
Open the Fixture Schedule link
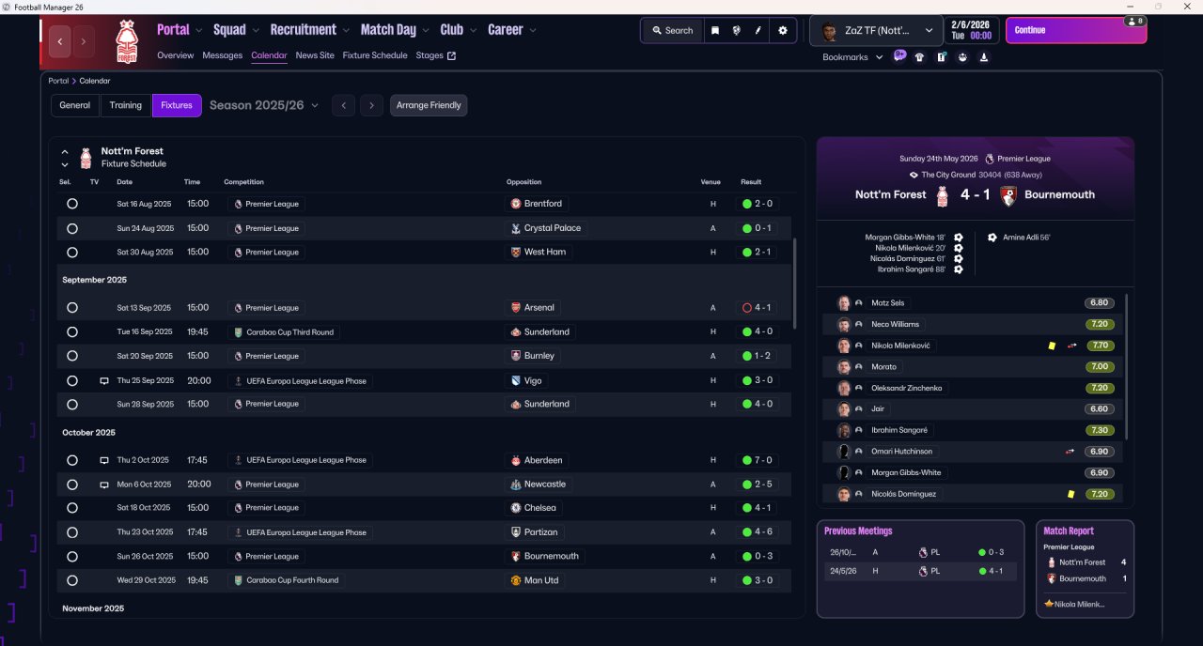point(375,55)
